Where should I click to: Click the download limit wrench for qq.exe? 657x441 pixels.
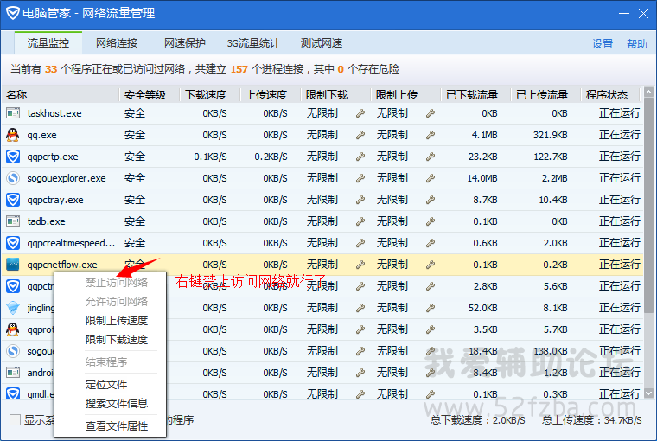(x=360, y=135)
